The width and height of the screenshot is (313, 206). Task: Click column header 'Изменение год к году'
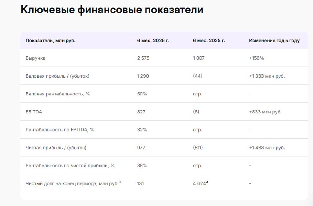tap(274, 41)
